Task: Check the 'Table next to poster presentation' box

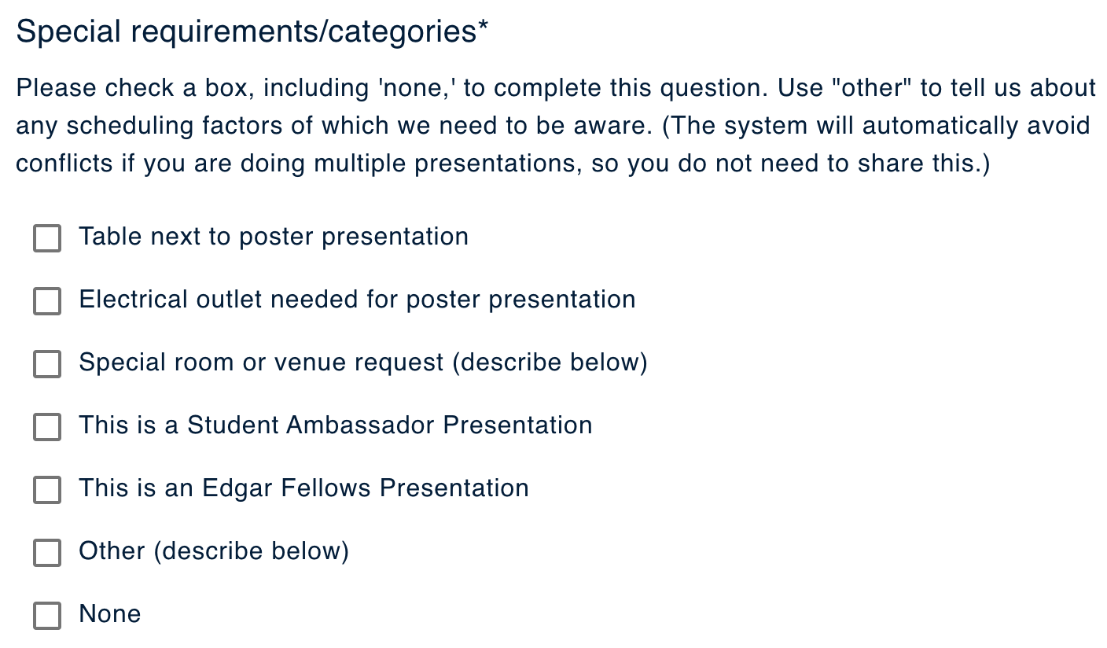Action: click(47, 238)
